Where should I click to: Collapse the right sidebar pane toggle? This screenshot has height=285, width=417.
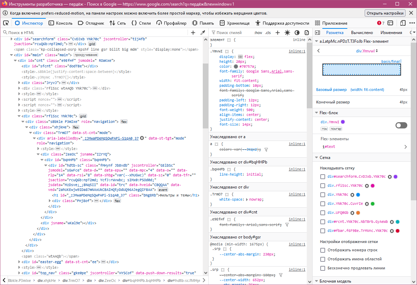pyautogui.click(x=317, y=33)
